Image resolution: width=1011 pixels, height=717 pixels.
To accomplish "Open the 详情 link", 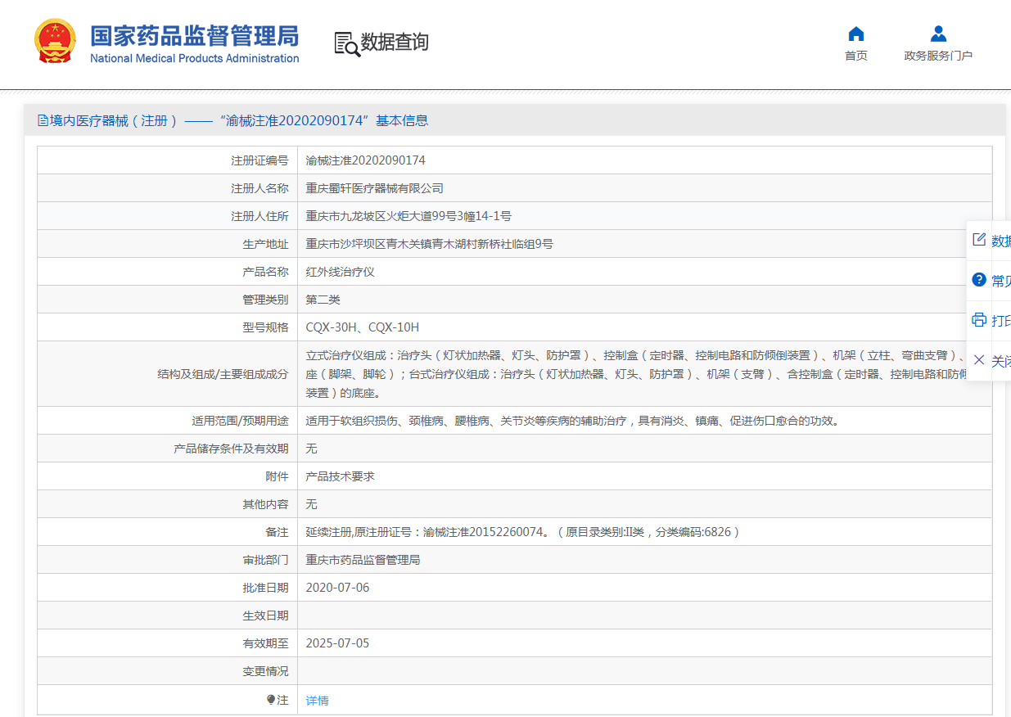I will coord(317,701).
